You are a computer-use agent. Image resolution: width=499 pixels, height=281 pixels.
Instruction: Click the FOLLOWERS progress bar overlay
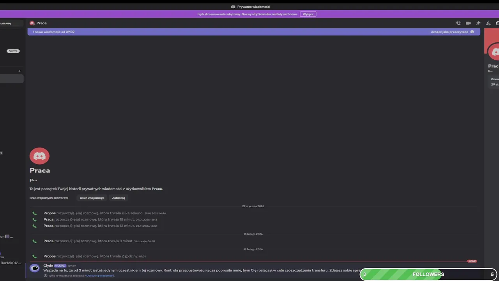point(428,274)
